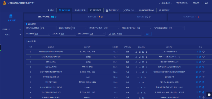This screenshot has height=99, width=212.
Task: Switch to the 市政消火栓 tab
Action: (112, 10)
